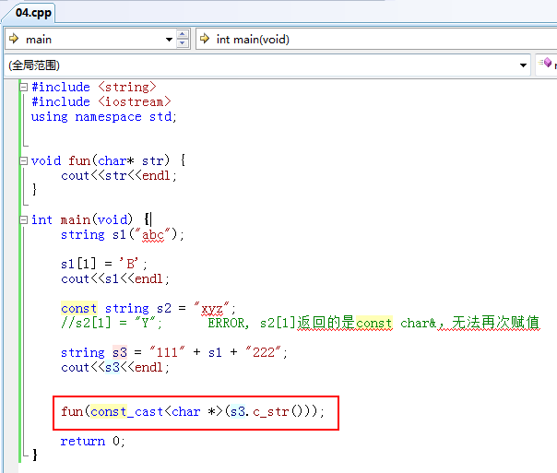The image size is (557, 473).
Task: Open the int main(void) member combo box
Action: click(376, 39)
